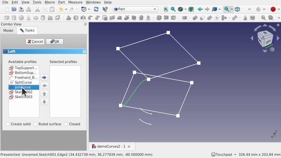Viewport: 281px width, 158px height.
Task: Enable the Ruled surface checkbox
Action: pyautogui.click(x=36, y=124)
